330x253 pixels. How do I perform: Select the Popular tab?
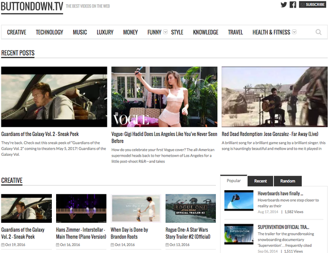(x=233, y=180)
